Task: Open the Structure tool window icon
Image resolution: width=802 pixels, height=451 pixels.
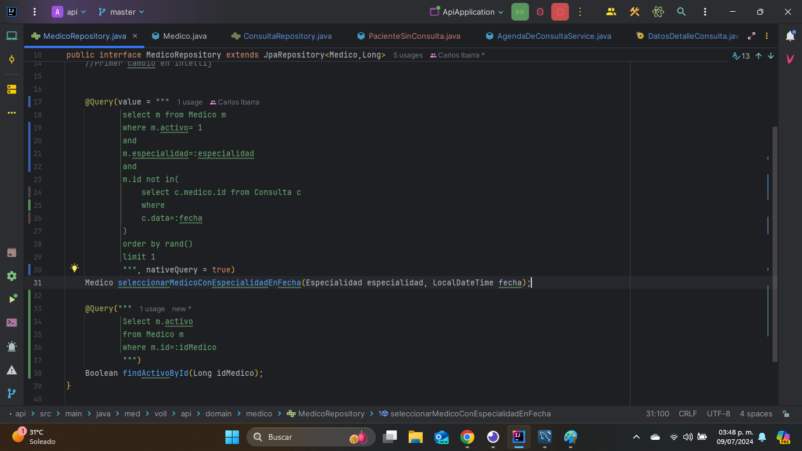Action: pyautogui.click(x=12, y=89)
